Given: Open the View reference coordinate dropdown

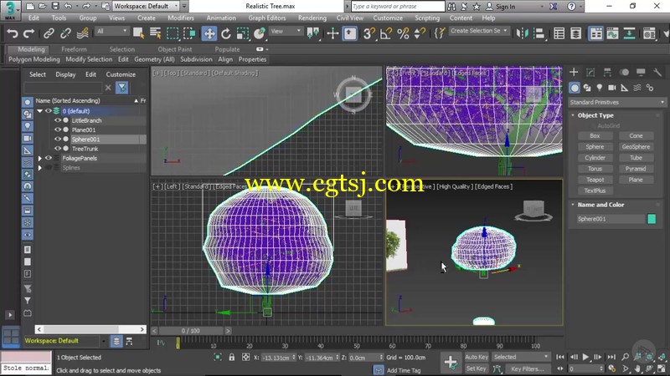Looking at the screenshot, I should tap(286, 31).
